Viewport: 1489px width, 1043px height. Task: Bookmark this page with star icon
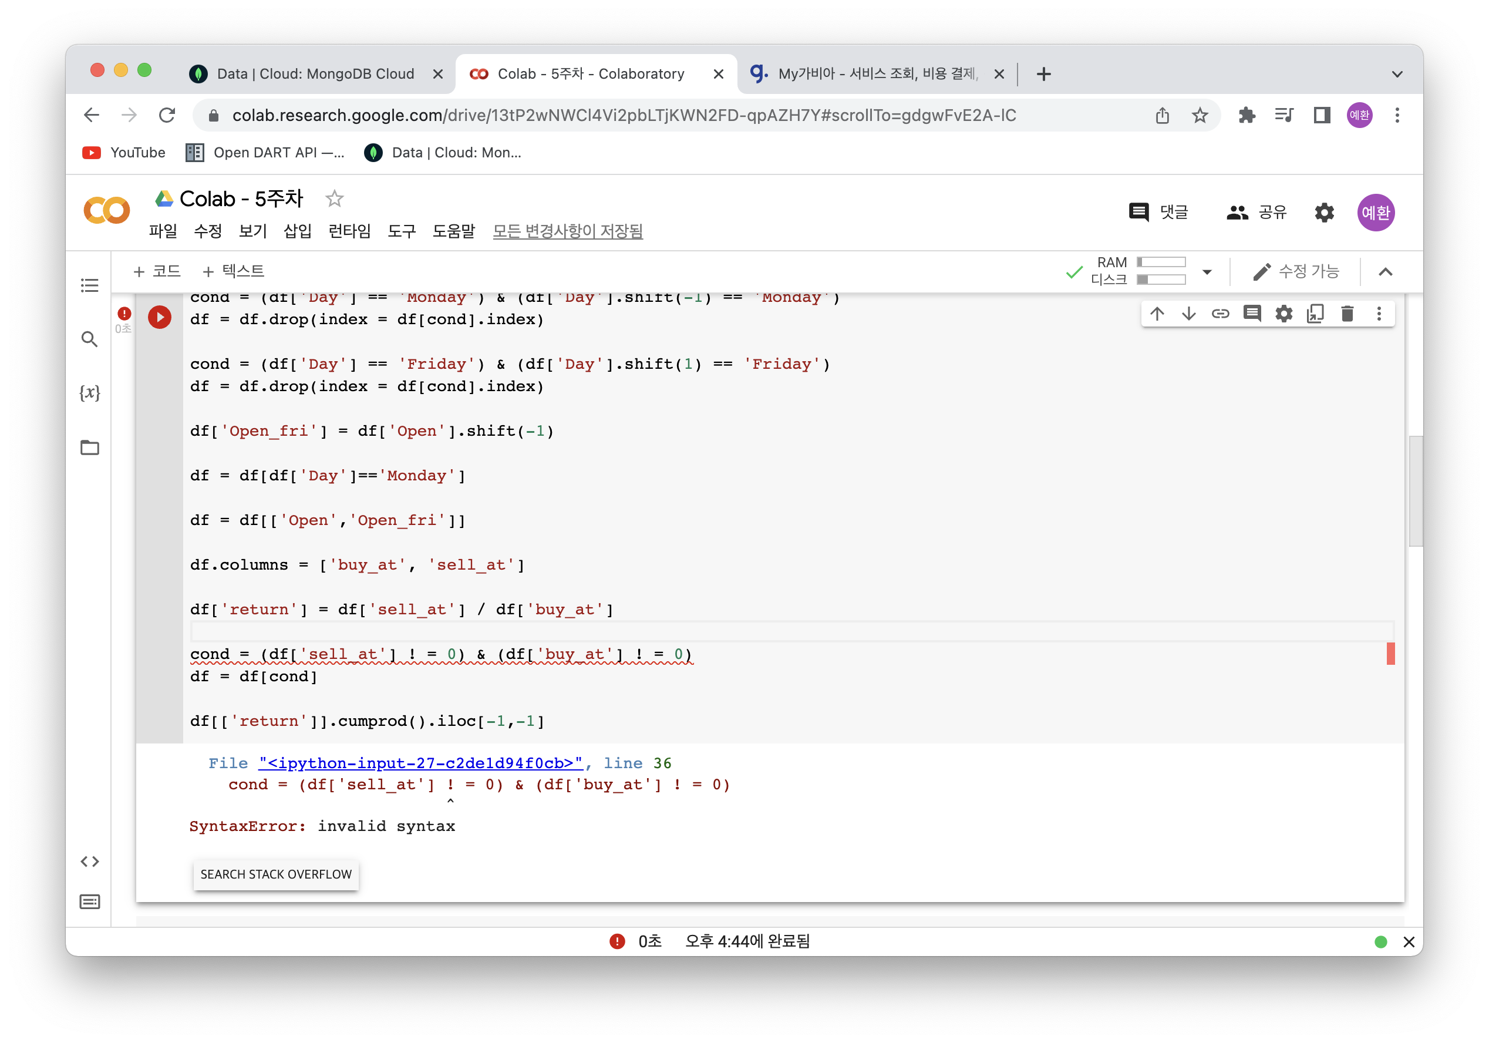[x=1200, y=116]
